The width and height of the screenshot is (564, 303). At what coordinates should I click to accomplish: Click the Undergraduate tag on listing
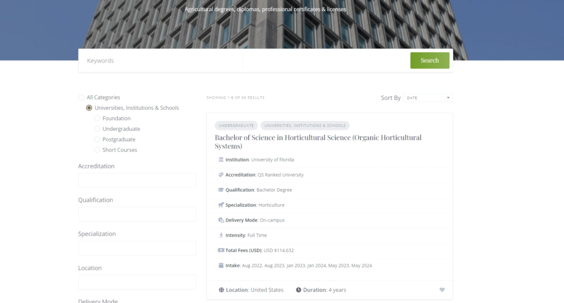tap(236, 125)
